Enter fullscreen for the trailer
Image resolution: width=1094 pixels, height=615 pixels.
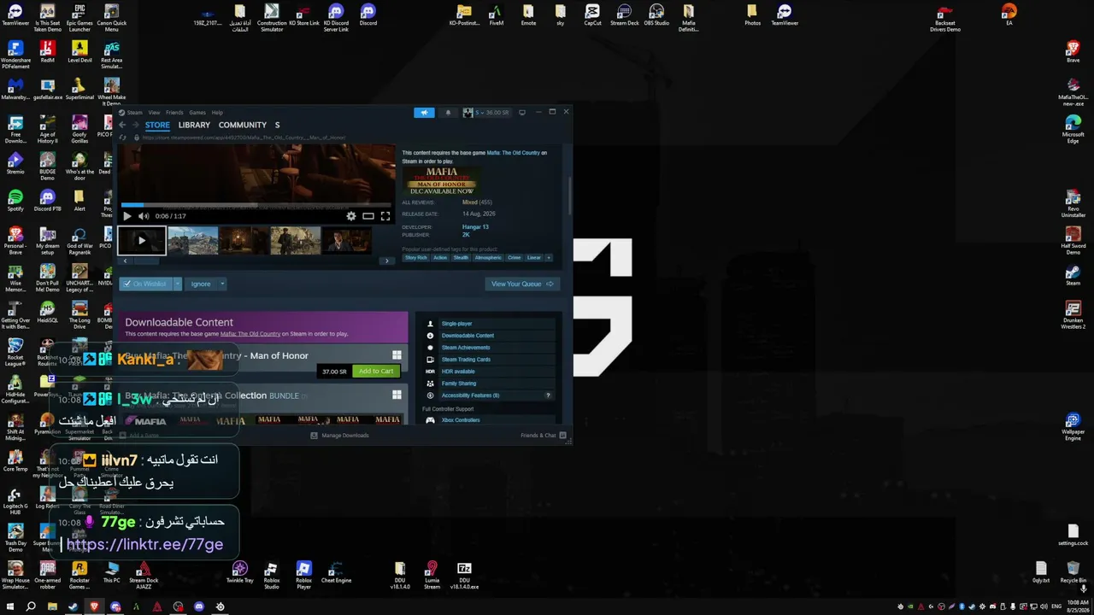(385, 216)
